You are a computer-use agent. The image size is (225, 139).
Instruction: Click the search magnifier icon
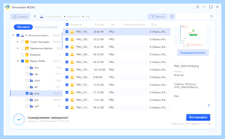coord(212,16)
